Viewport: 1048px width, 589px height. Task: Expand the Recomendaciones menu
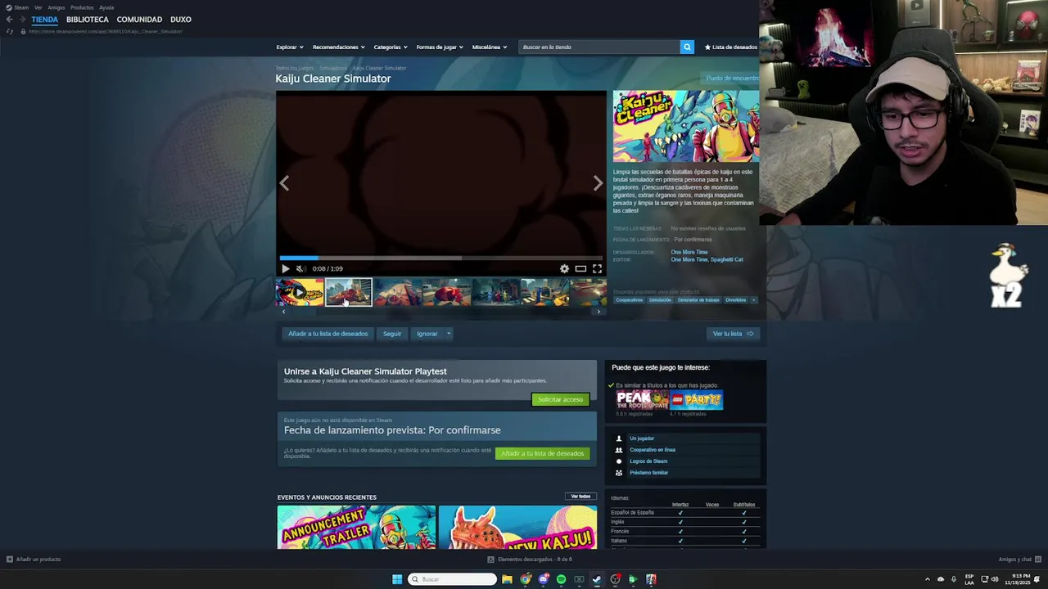pyautogui.click(x=338, y=47)
